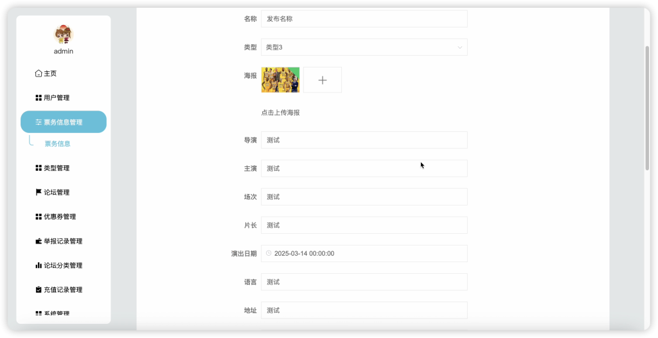The width and height of the screenshot is (658, 338).
Task: Open the 优惠券管理 menu
Action: [64, 217]
